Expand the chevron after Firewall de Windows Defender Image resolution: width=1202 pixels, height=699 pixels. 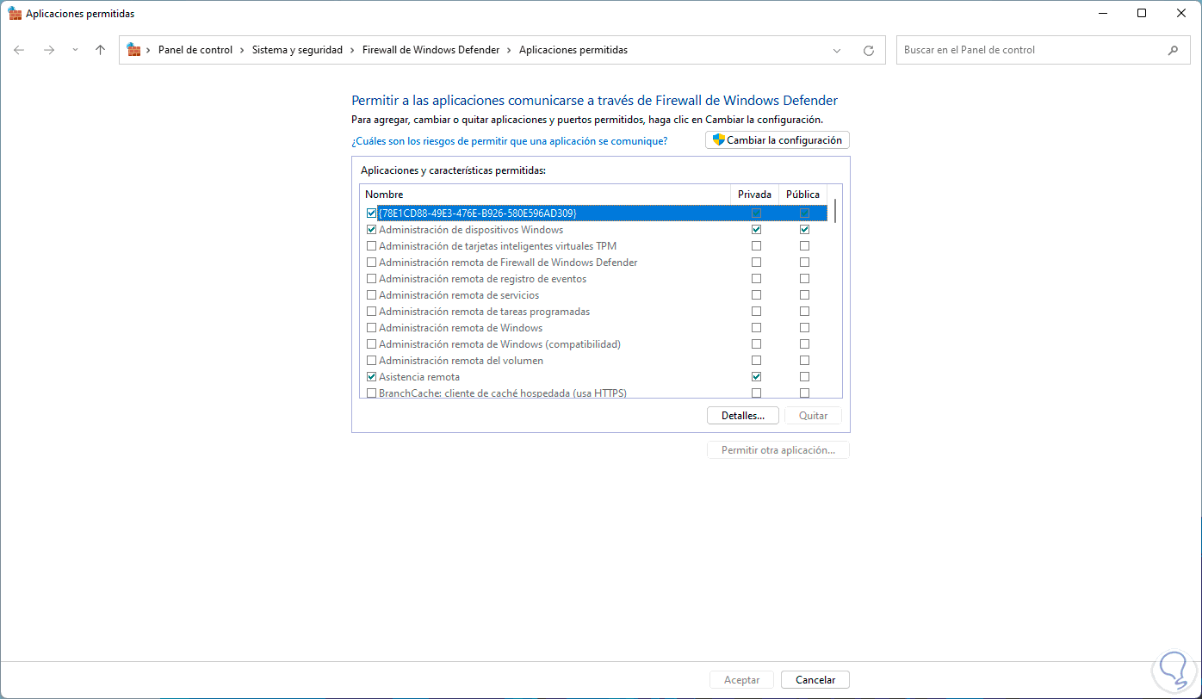509,50
